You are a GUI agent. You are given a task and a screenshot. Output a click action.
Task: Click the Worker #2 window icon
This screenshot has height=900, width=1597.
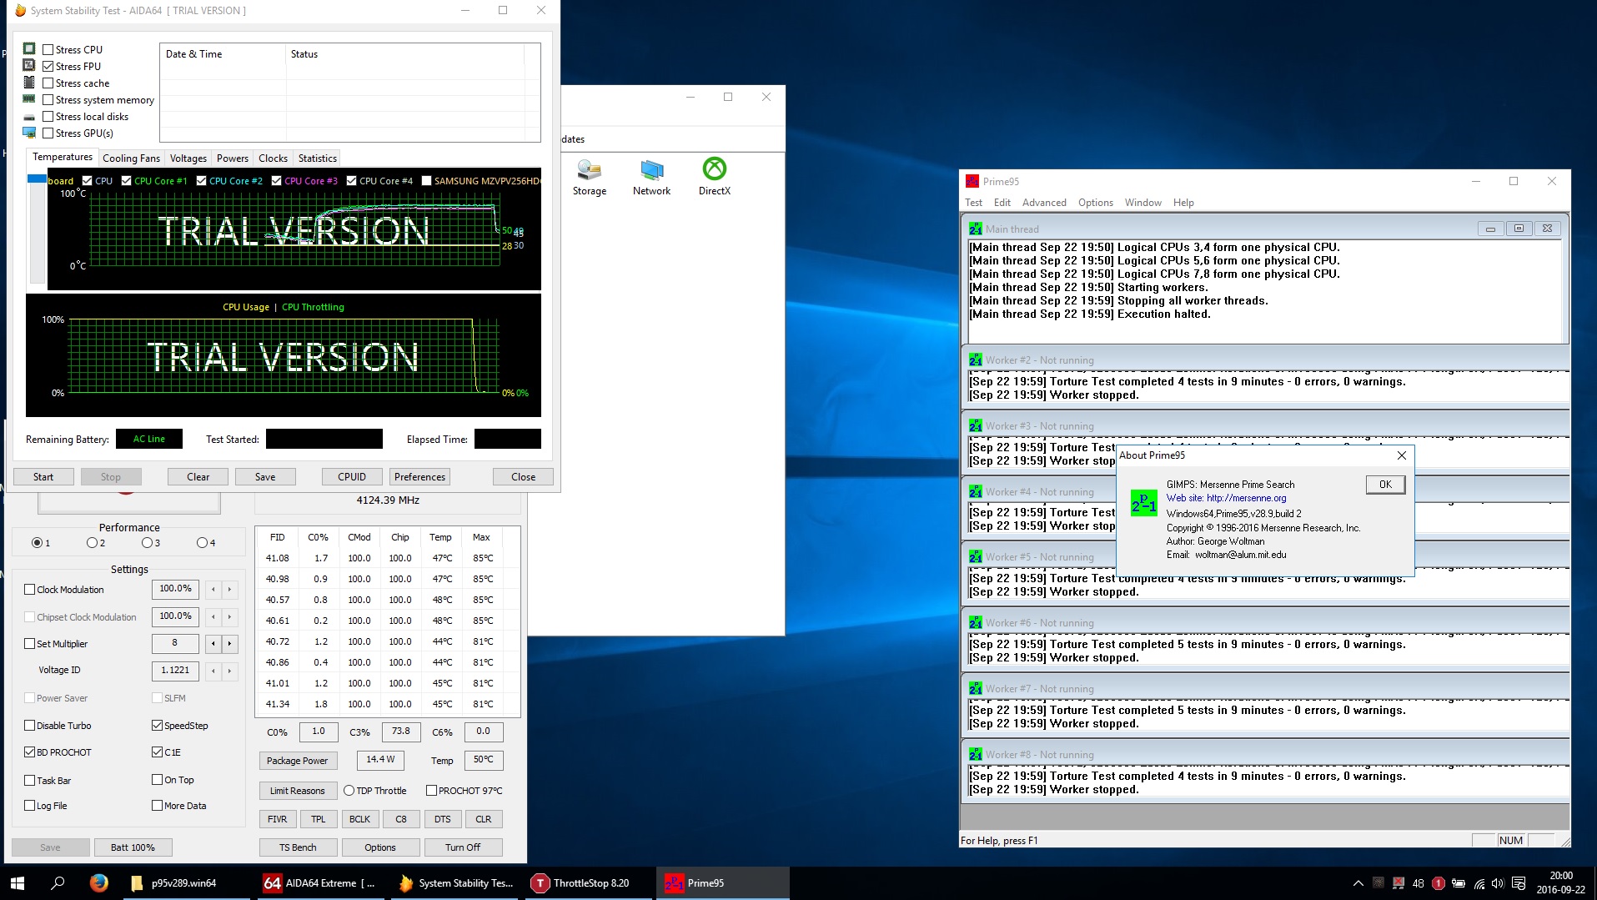975,360
